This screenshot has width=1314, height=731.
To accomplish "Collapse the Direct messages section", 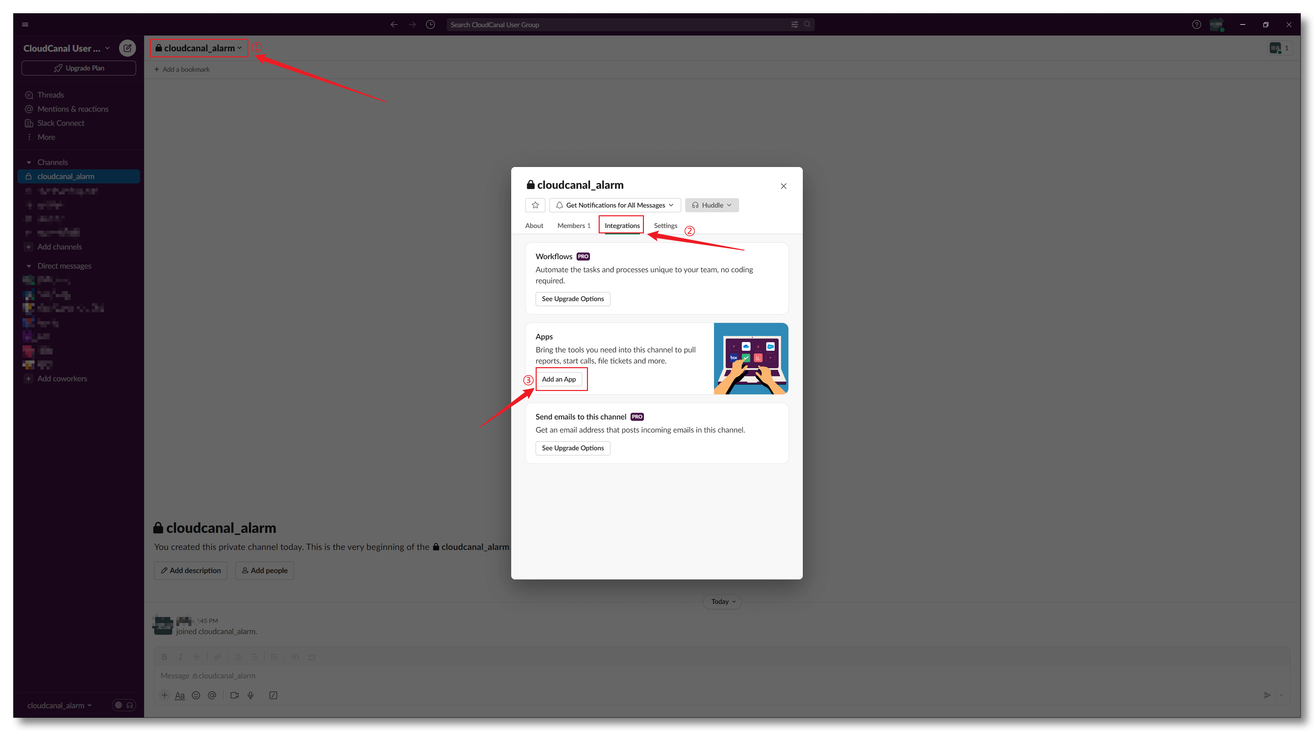I will [28, 266].
